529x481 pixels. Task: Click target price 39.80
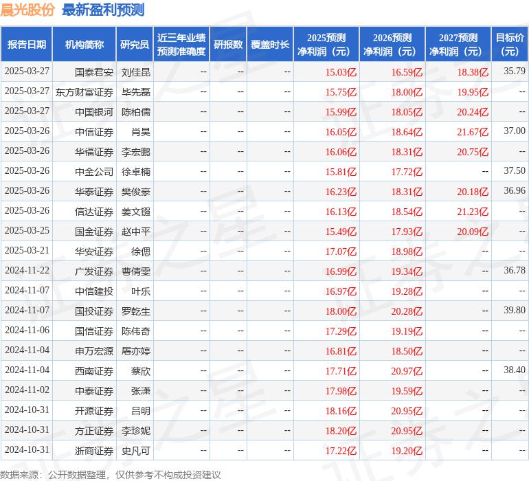pyautogui.click(x=515, y=310)
